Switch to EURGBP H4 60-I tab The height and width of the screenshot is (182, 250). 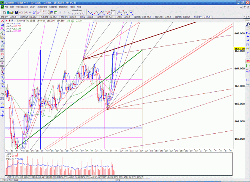pos(49,17)
